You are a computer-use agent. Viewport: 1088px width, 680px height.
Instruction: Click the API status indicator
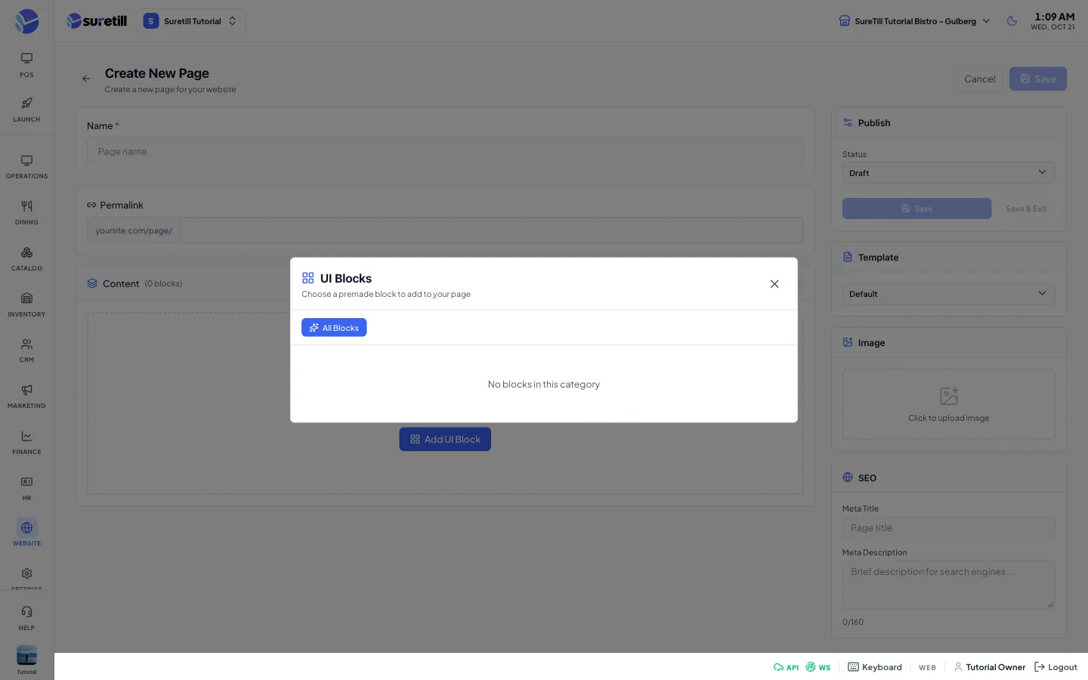(x=786, y=667)
